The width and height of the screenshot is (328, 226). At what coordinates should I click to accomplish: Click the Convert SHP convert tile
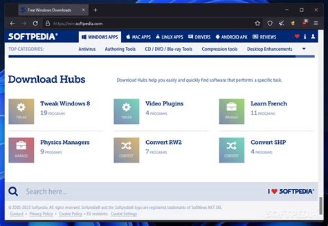point(231,150)
